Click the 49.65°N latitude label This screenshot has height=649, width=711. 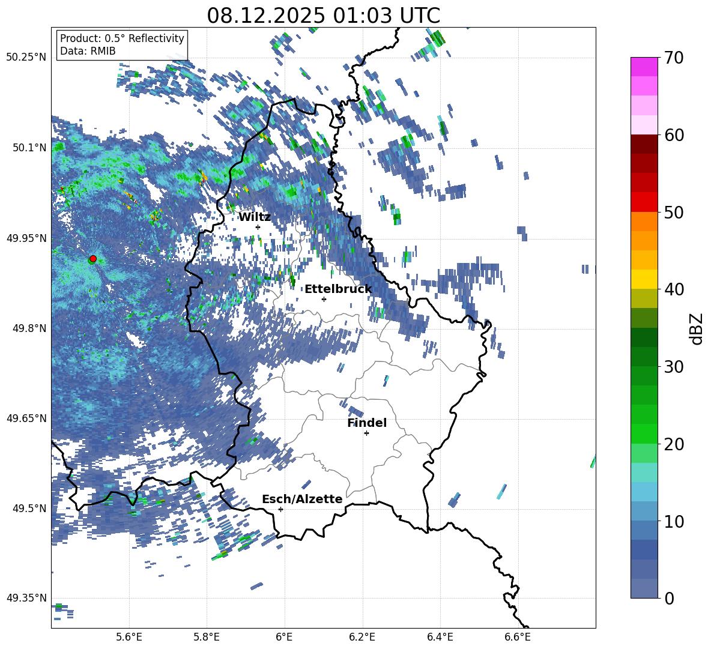pos(26,418)
